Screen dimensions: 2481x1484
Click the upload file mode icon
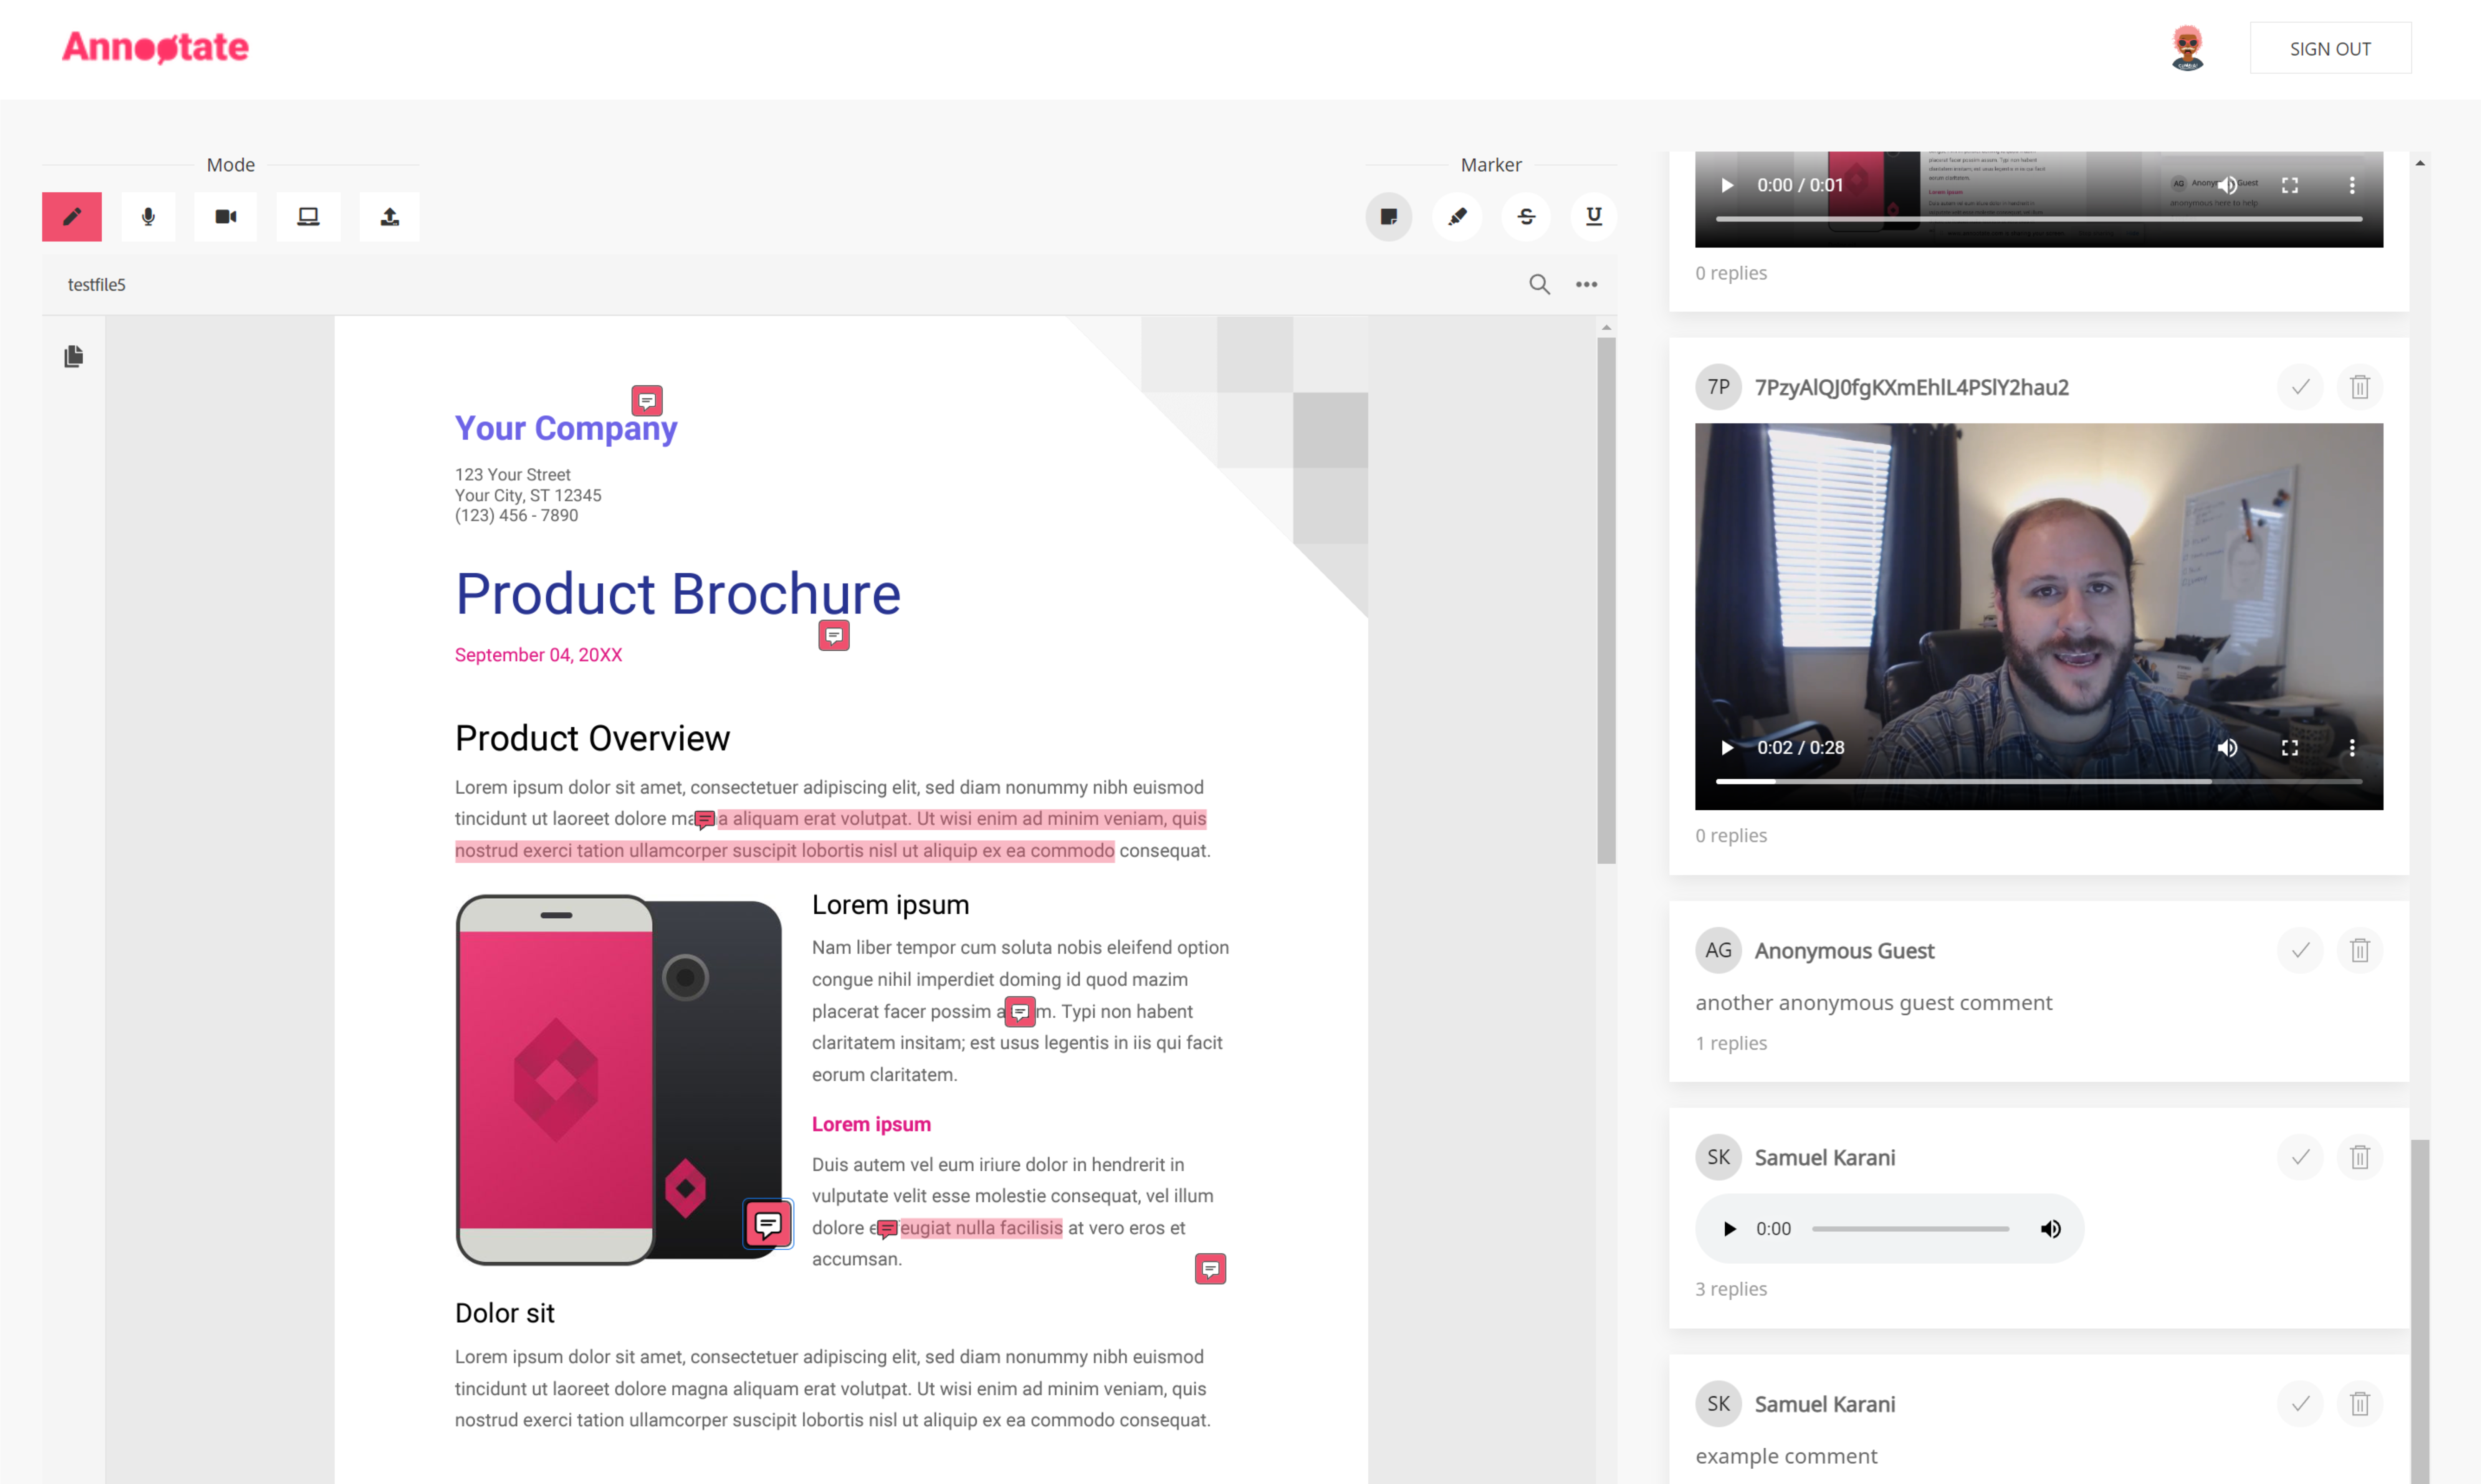390,217
